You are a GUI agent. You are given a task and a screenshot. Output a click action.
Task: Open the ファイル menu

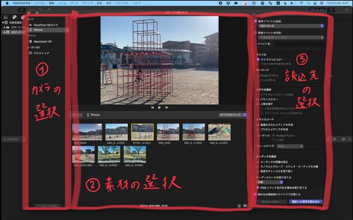(39, 3)
